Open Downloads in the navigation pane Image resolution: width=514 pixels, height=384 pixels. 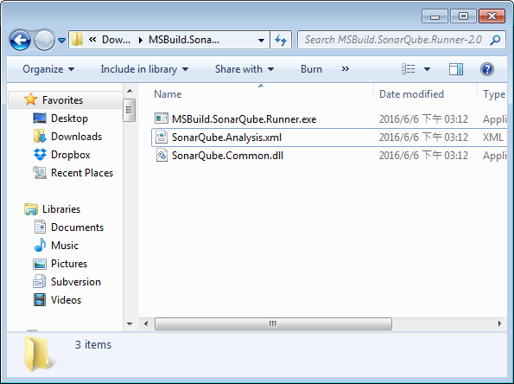(x=76, y=136)
